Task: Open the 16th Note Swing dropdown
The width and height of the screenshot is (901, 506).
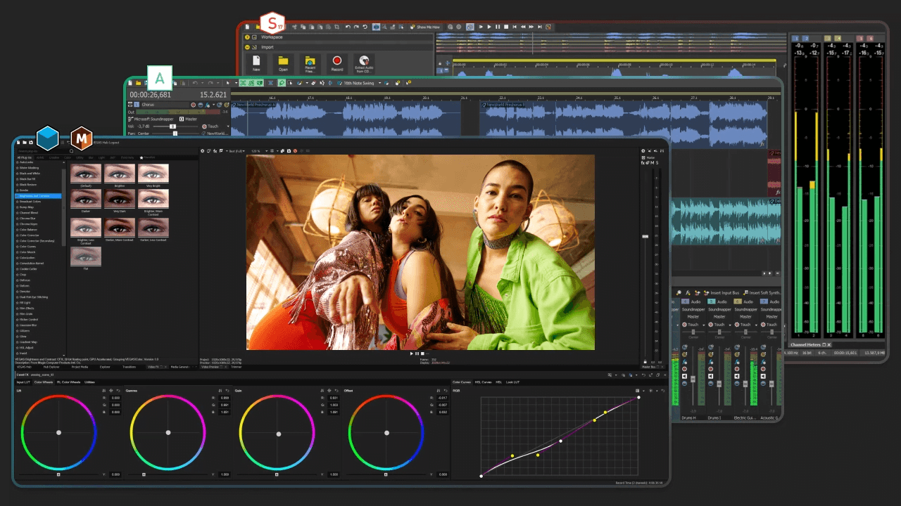Action: point(379,82)
